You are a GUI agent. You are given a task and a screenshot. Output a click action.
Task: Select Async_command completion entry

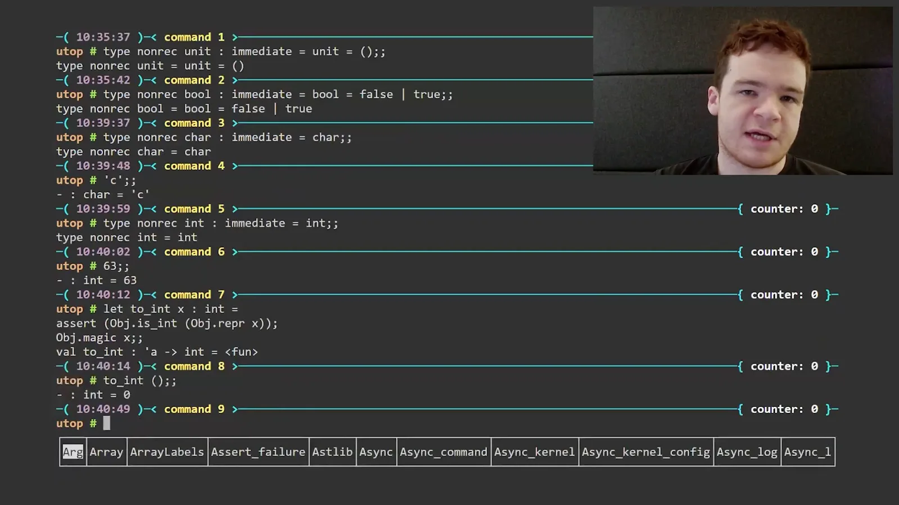443,452
